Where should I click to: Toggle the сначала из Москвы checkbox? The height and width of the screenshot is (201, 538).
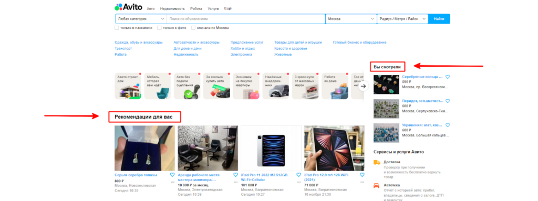pyautogui.click(x=193, y=28)
